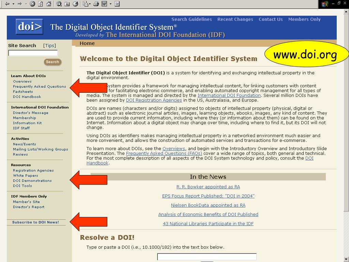Screen dimensions: 349x262
Task: Click the Home breadcrumb tab
Action: coord(87,43)
